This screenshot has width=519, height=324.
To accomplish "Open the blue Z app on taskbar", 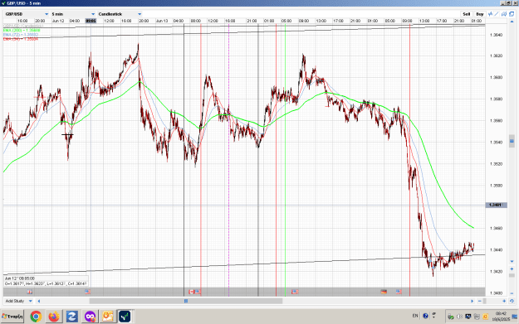I will 71,317.
